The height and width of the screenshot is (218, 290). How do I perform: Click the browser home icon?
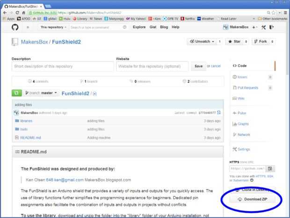click(23, 13)
